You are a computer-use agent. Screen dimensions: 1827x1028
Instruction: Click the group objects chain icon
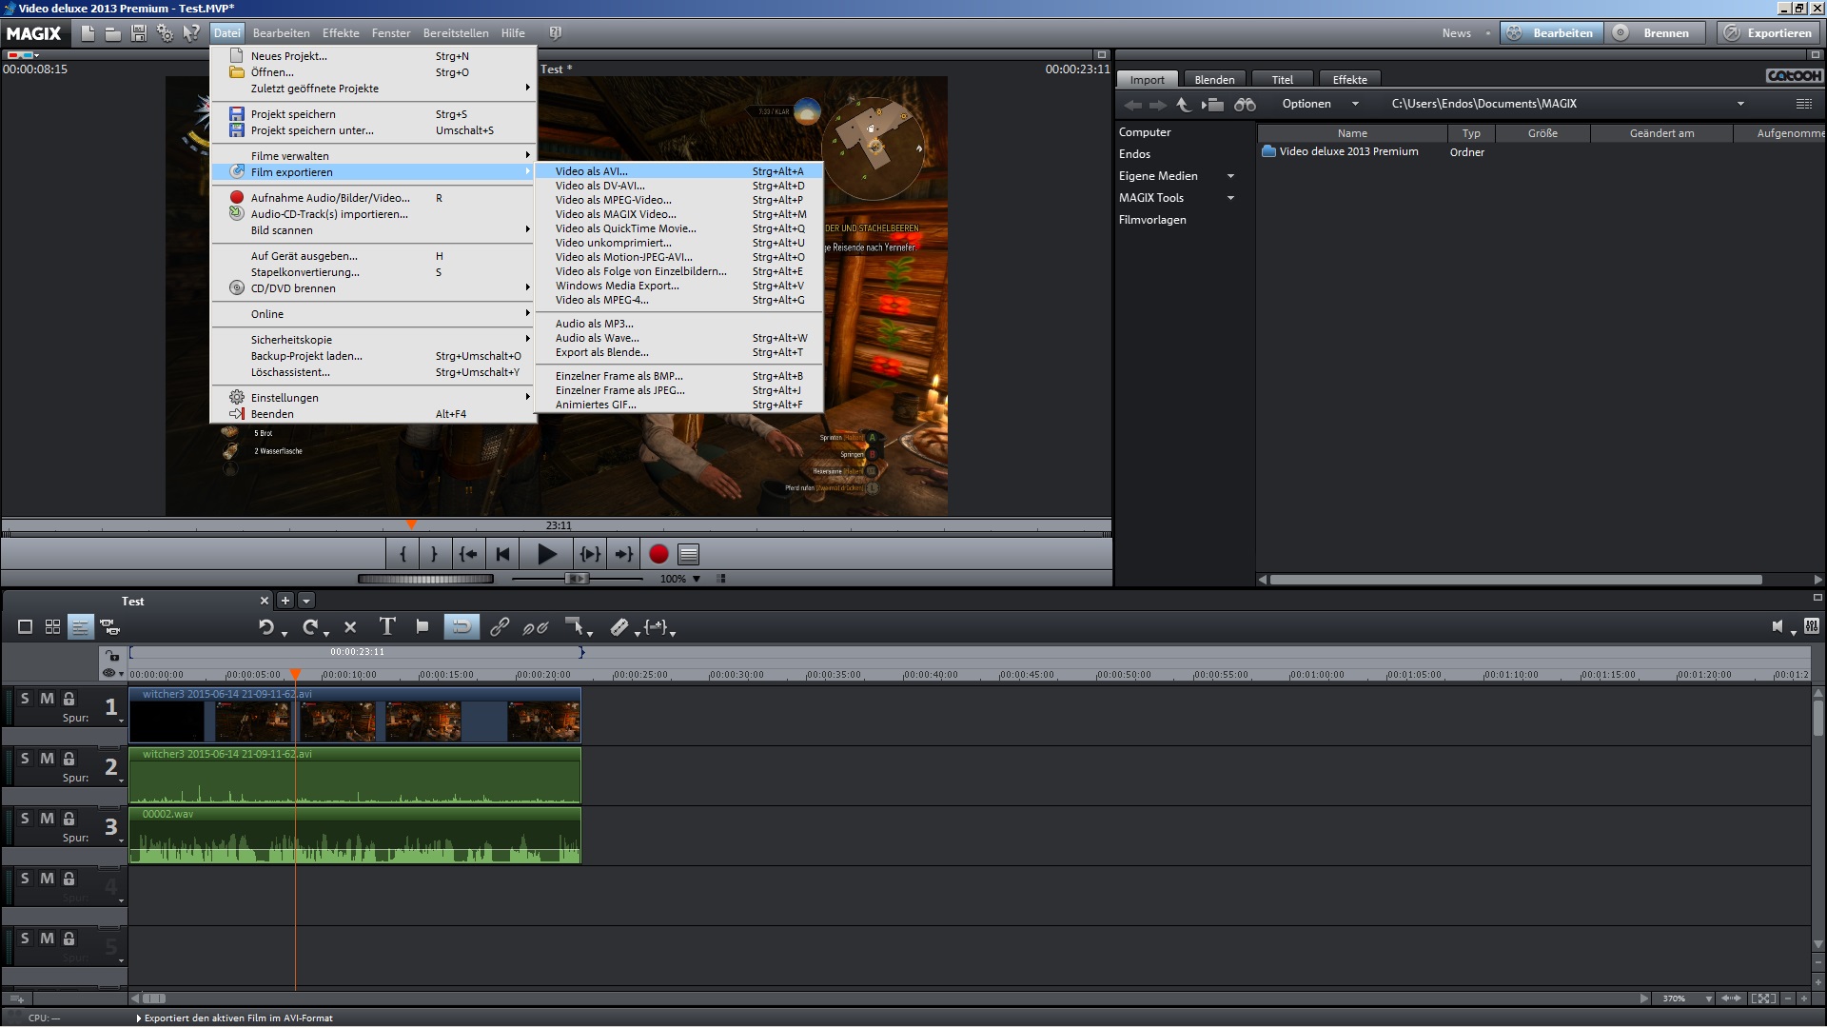(499, 627)
